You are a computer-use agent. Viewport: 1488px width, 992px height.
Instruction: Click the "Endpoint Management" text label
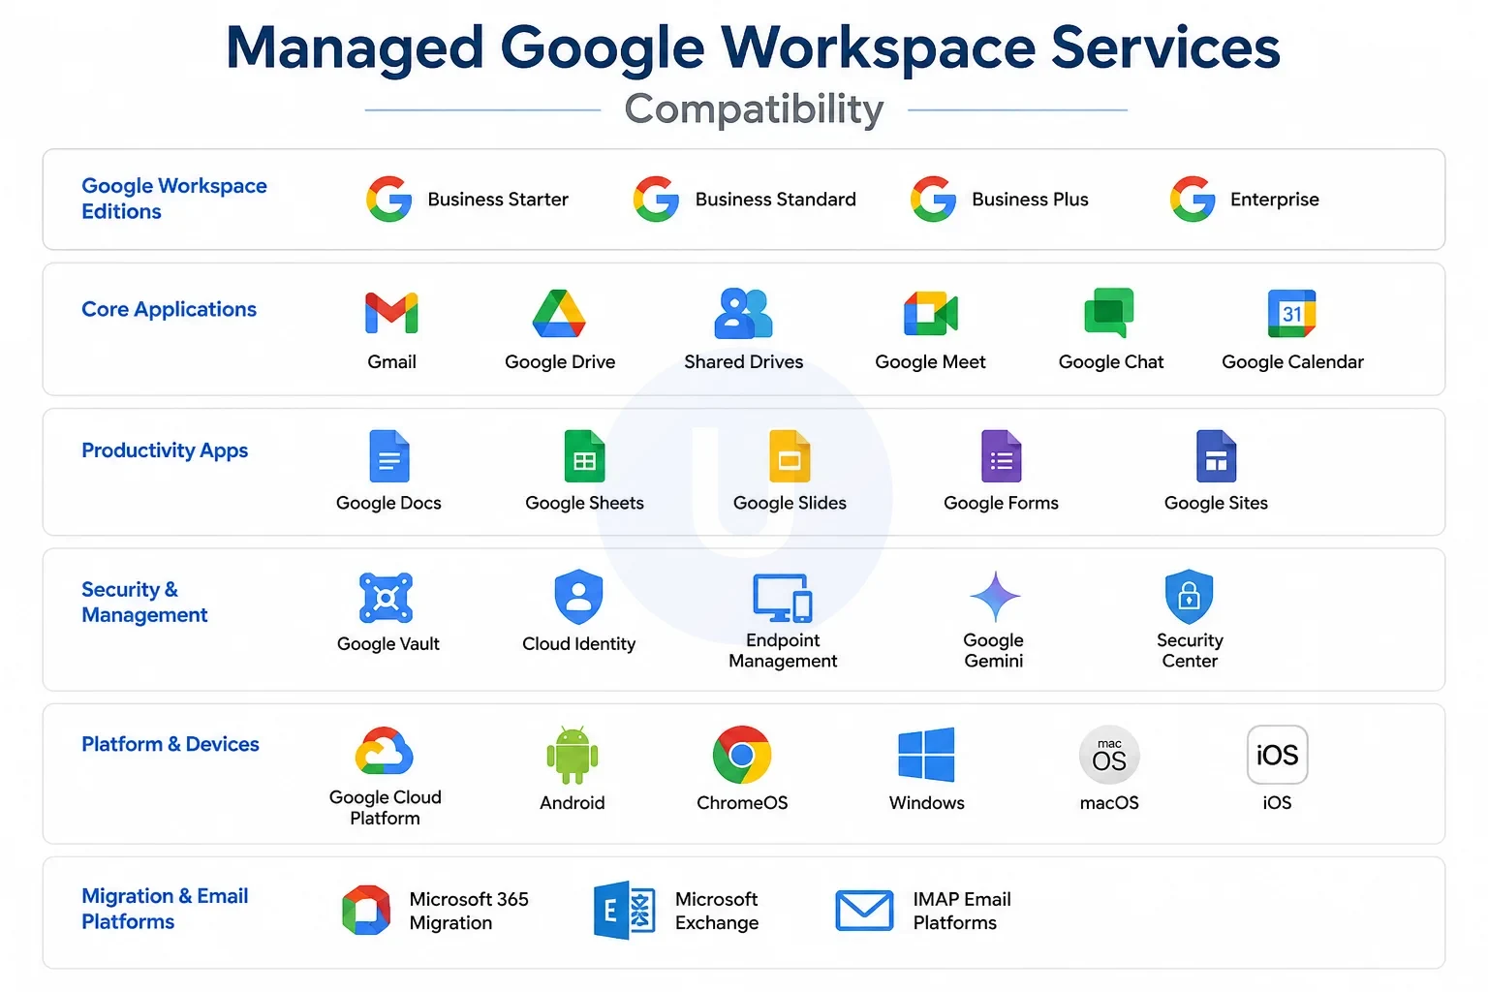click(783, 651)
